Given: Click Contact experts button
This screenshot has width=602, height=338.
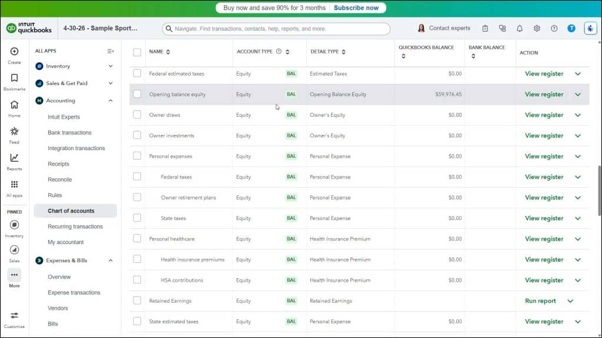Looking at the screenshot, I should tap(443, 28).
